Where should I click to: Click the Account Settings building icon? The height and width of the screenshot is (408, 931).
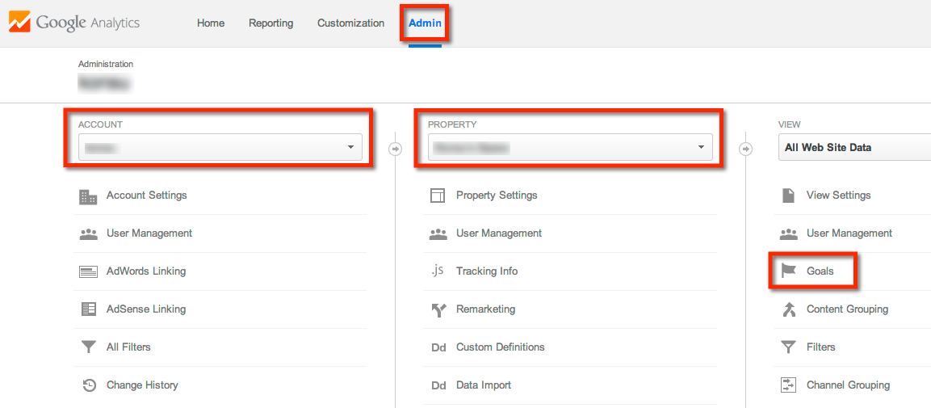(x=88, y=196)
